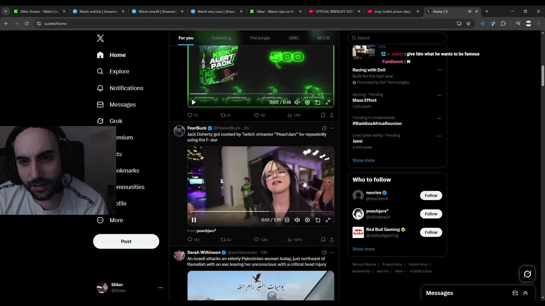The height and width of the screenshot is (306, 545).
Task: Open FearBuck's profile name link
Action: pyautogui.click(x=197, y=128)
